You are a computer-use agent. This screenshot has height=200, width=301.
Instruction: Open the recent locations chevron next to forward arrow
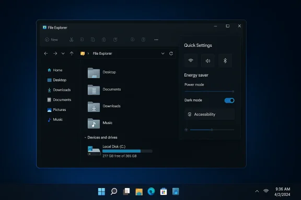click(63, 54)
